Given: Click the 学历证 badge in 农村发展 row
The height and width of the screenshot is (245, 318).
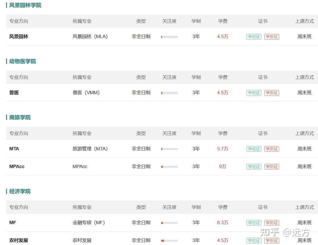Looking at the screenshot, I should [272, 241].
